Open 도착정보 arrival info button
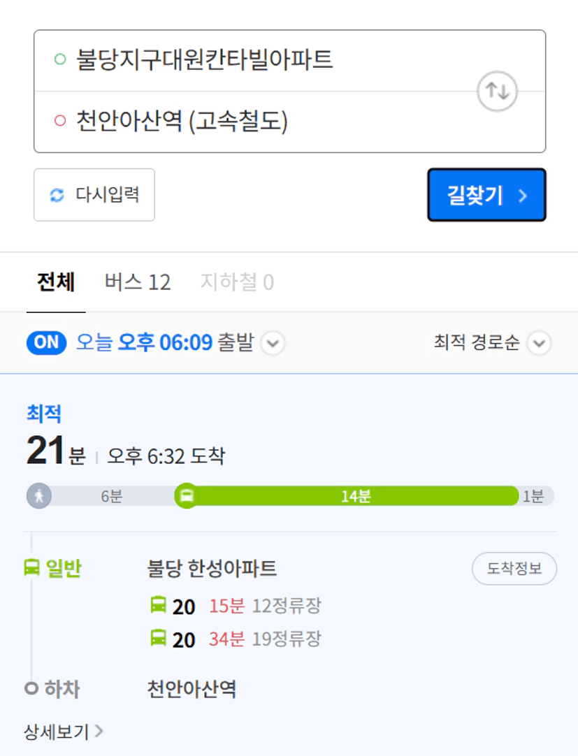The image size is (578, 756). pyautogui.click(x=514, y=569)
